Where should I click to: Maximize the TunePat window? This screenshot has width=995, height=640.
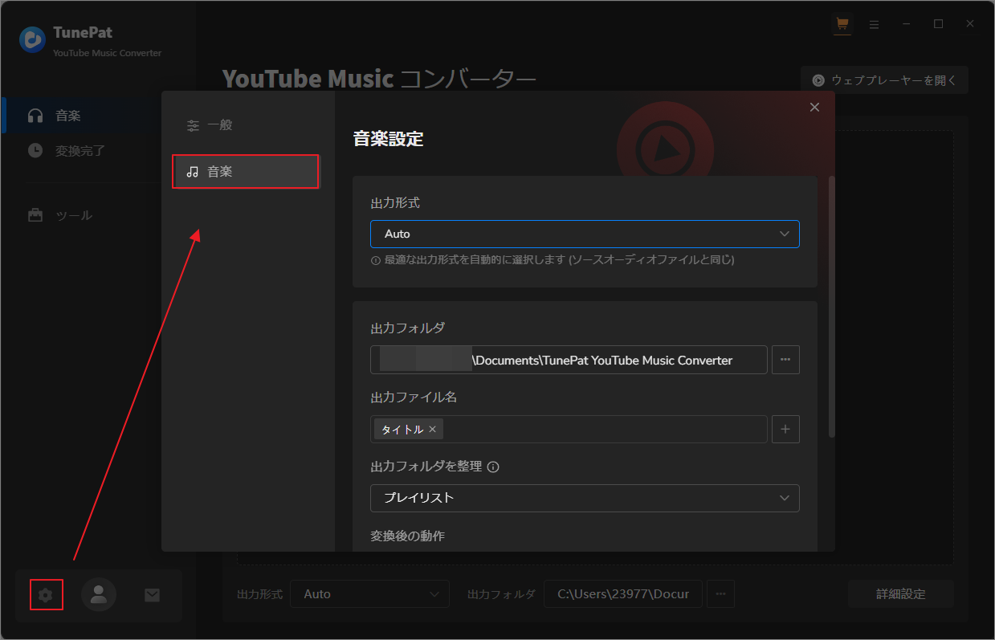pyautogui.click(x=938, y=24)
